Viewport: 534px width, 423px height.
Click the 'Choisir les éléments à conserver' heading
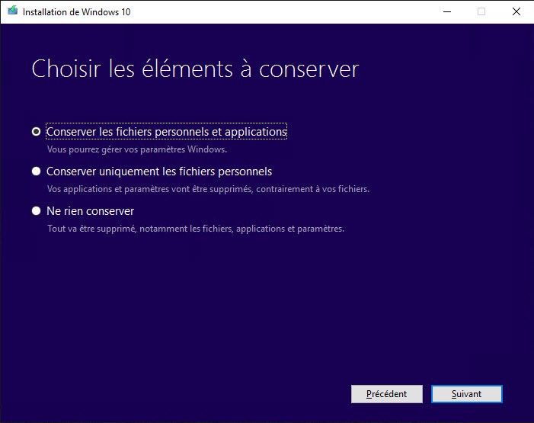point(195,69)
